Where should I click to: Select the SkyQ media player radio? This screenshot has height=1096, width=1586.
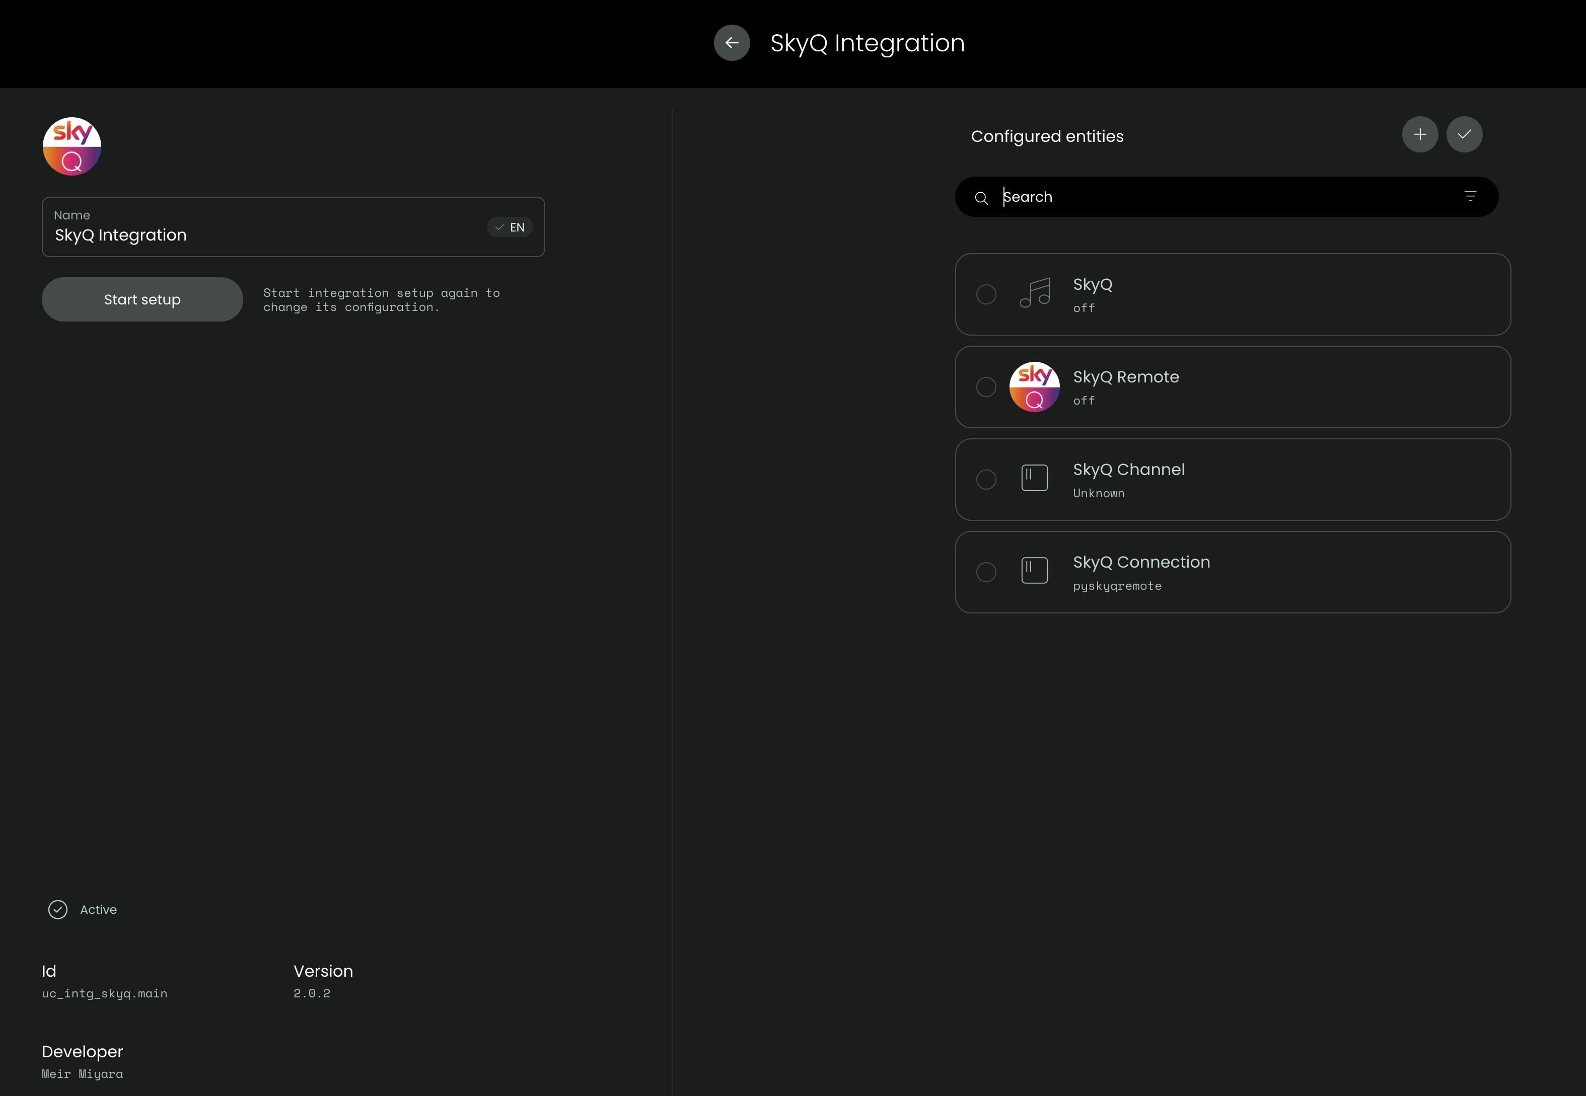point(986,294)
